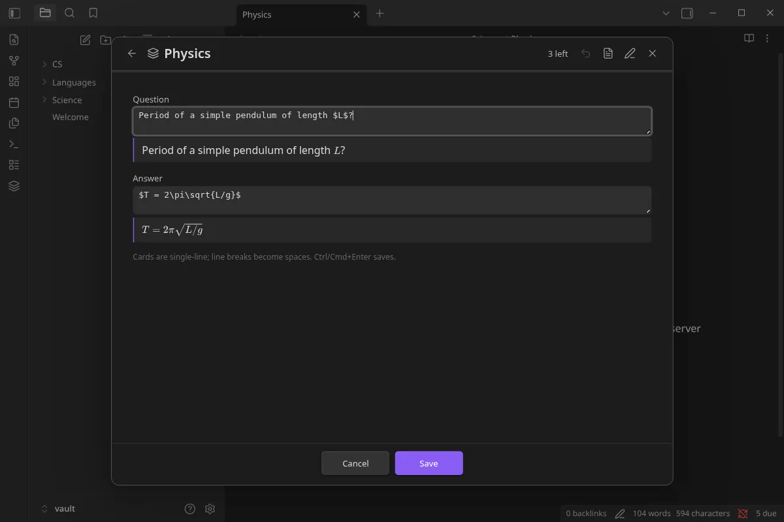Viewport: 784px width, 522px height.
Task: Open graph view ribbon icon
Action: (14, 61)
